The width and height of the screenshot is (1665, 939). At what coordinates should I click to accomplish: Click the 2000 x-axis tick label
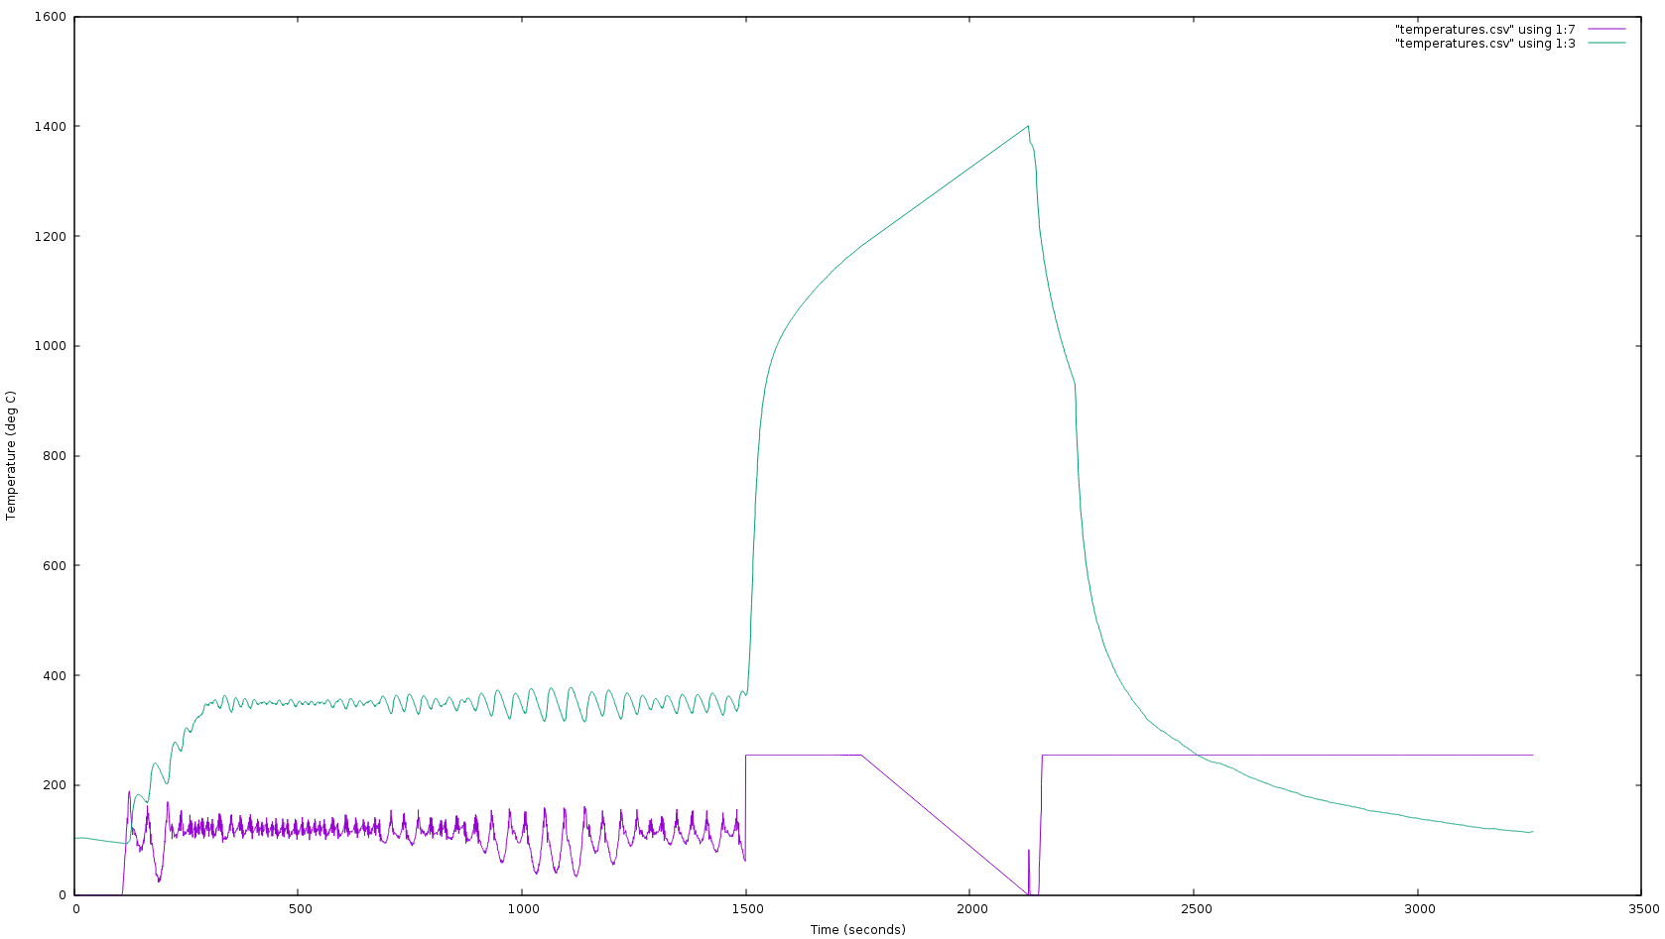[x=971, y=909]
